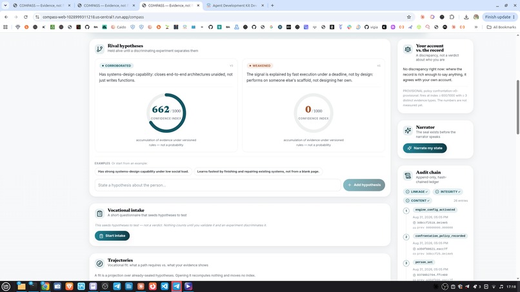
Task: Click the page vertical scrollbar
Action: coord(517,107)
